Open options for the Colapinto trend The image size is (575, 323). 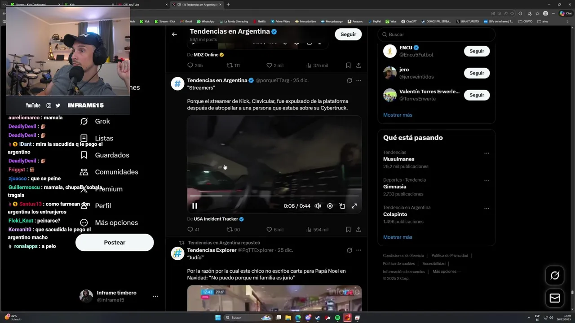tap(487, 208)
